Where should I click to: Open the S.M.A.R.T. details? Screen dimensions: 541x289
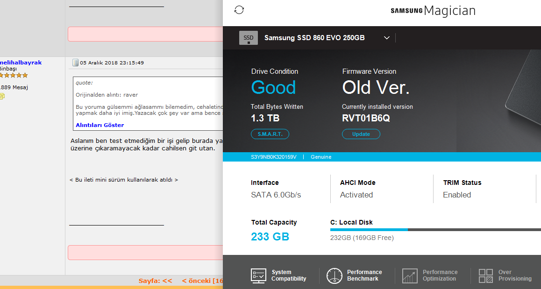270,134
